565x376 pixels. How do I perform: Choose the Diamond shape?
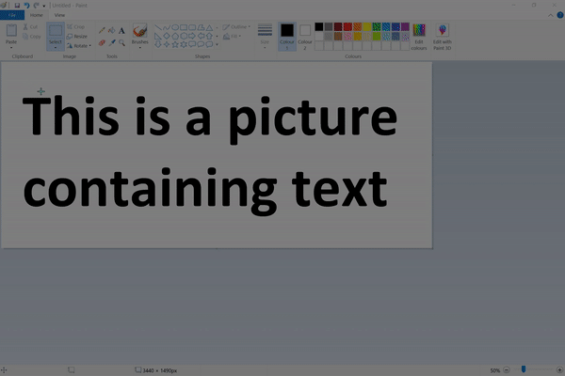click(x=167, y=36)
